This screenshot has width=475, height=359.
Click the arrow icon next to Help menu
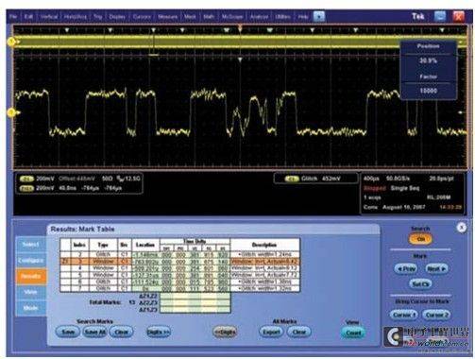tap(319, 16)
